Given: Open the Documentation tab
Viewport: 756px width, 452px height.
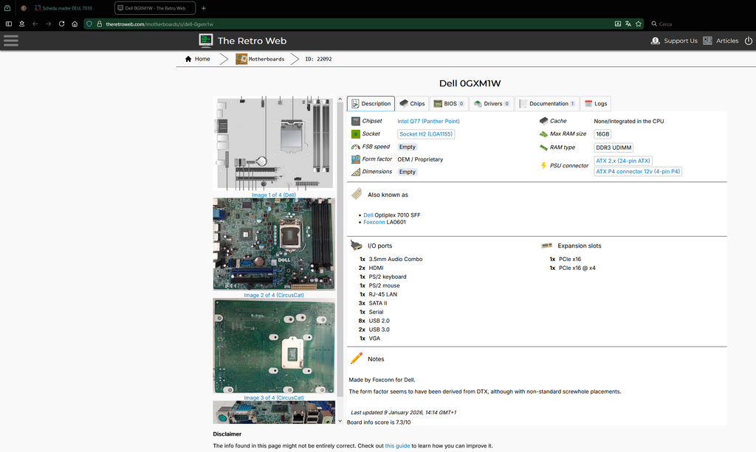Looking at the screenshot, I should point(547,103).
